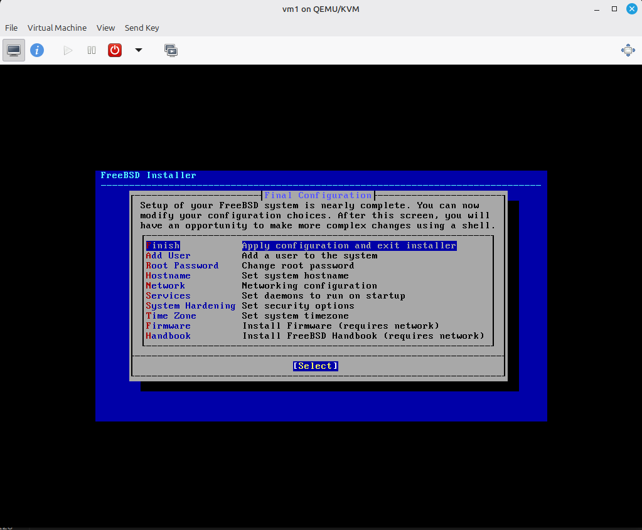Toggle fullscreen mode icon at toolbar right
The width and height of the screenshot is (642, 530).
pos(628,50)
